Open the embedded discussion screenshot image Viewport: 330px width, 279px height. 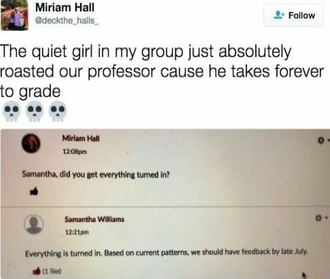coord(166,204)
